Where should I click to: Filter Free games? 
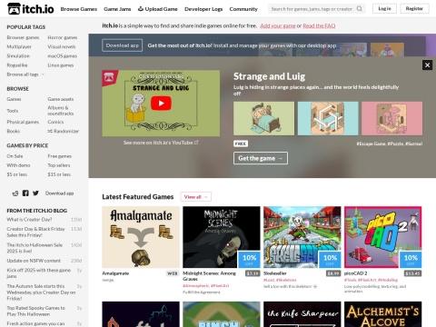coord(59,156)
